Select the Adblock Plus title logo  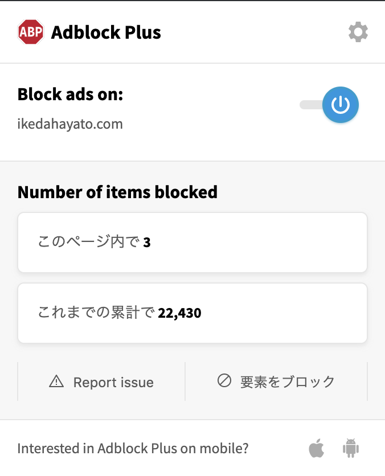click(105, 32)
